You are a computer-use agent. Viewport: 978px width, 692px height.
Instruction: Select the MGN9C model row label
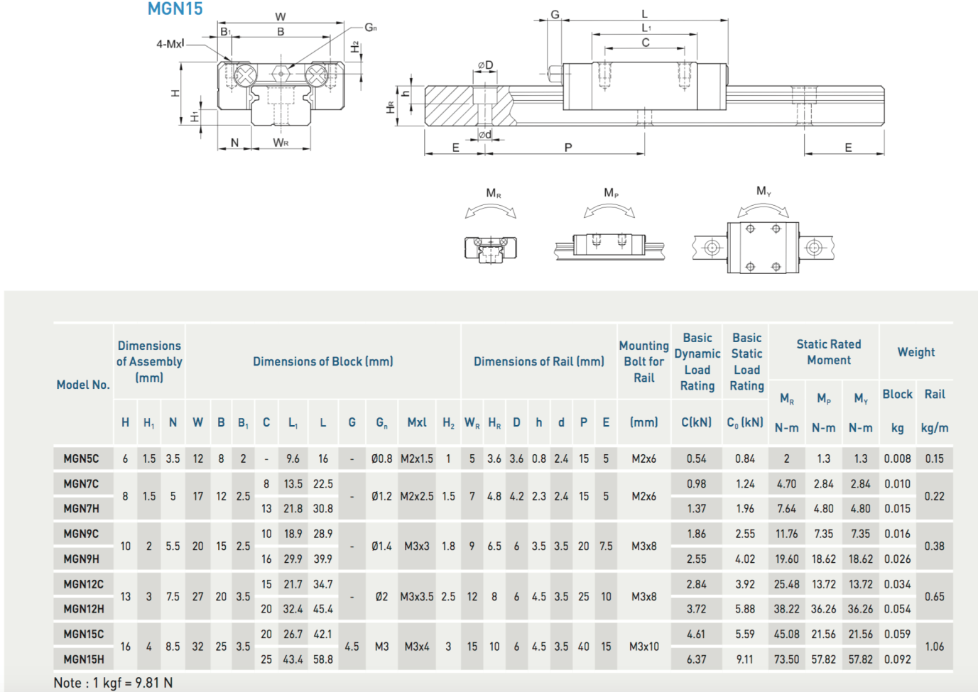(82, 534)
